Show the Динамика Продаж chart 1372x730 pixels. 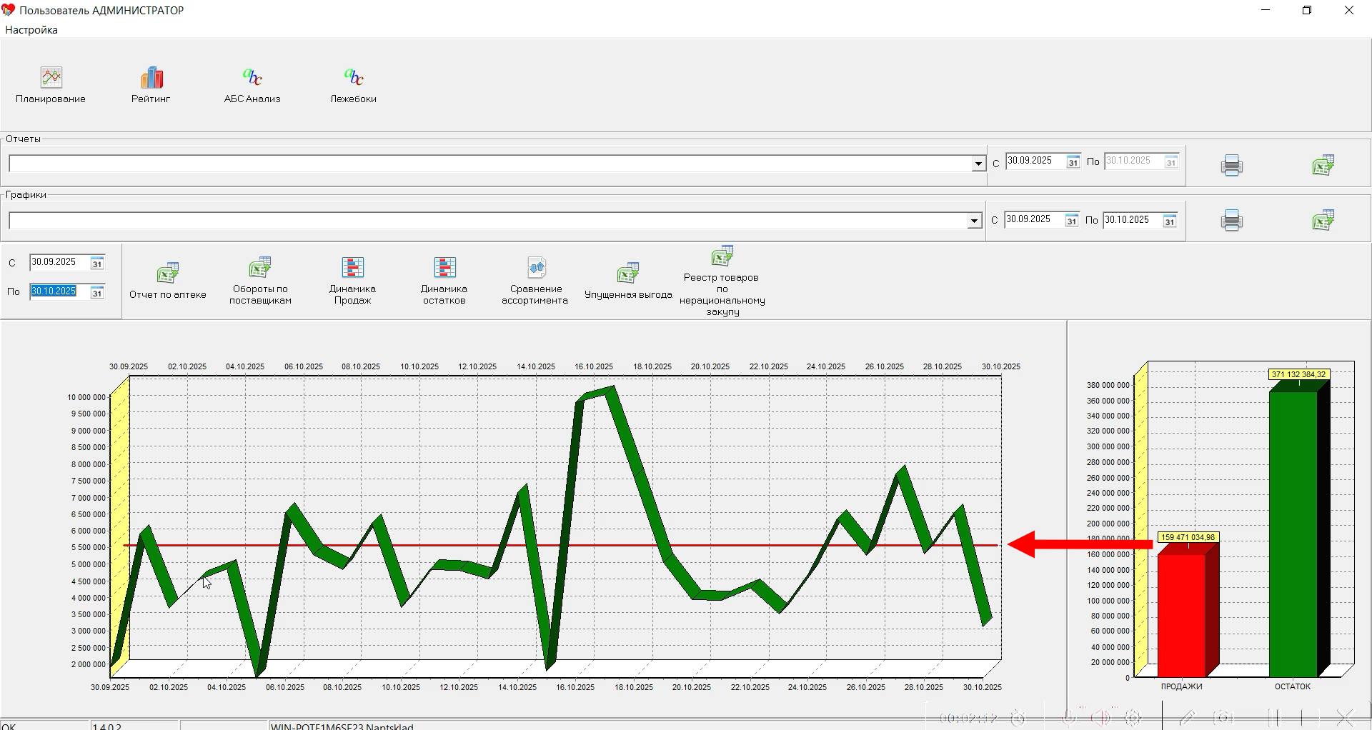(352, 268)
